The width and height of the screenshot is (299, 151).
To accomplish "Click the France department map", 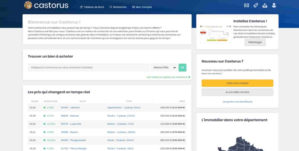I will coord(240,144).
